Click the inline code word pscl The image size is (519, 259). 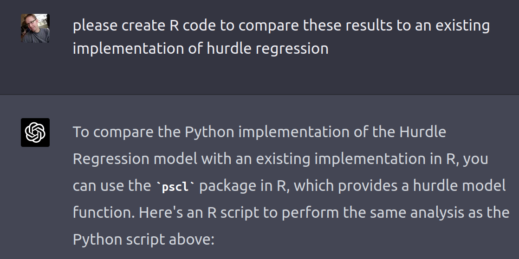tap(176, 186)
